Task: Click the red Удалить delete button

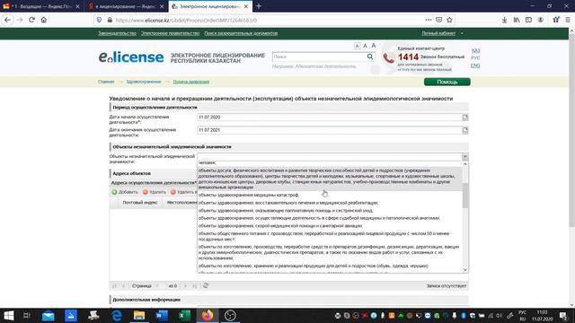Action: click(x=155, y=192)
